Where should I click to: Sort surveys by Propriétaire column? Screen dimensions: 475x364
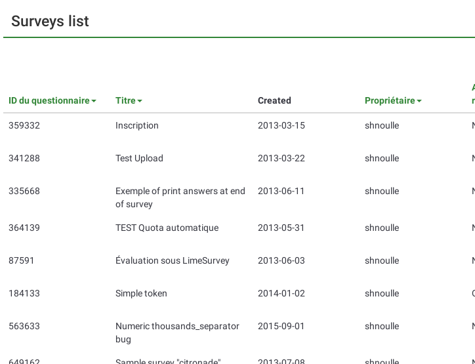(392, 100)
